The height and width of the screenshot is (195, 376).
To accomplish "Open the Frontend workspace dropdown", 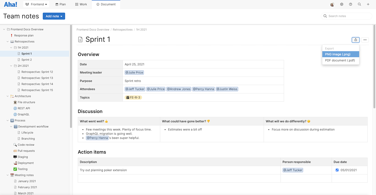I will pyautogui.click(x=36, y=4).
